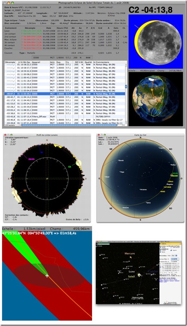The height and width of the screenshot is (326, 187).
Task: Click the horizontal scrollbar under action list
Action: click(73, 125)
